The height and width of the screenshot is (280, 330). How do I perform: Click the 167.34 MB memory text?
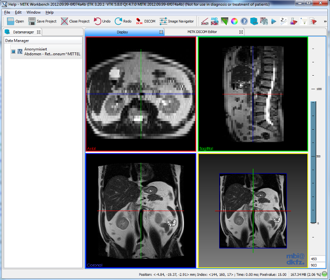pyautogui.click(x=306, y=274)
